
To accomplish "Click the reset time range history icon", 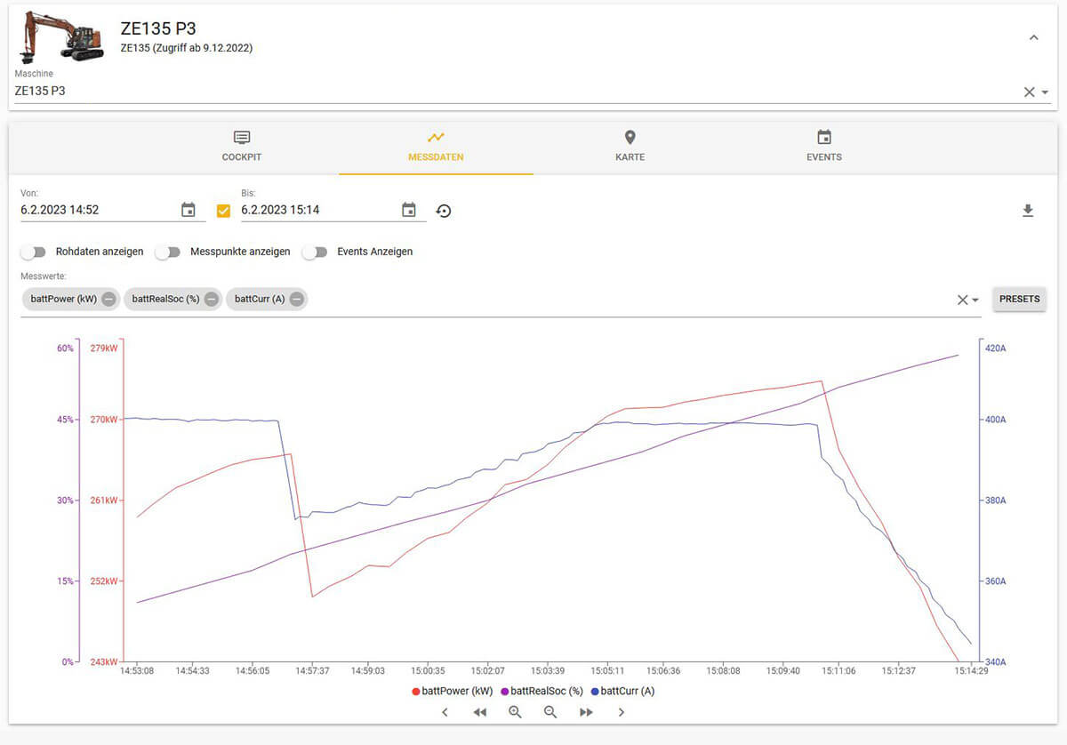I will click(444, 211).
